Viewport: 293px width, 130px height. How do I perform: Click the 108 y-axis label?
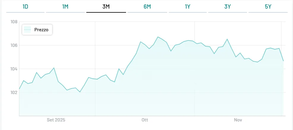point(14,22)
